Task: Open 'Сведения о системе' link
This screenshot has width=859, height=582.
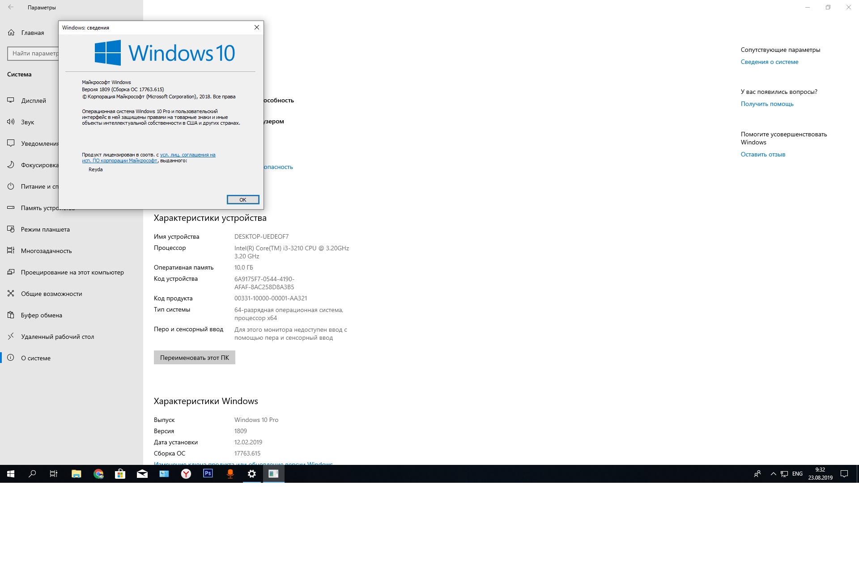Action: (770, 62)
